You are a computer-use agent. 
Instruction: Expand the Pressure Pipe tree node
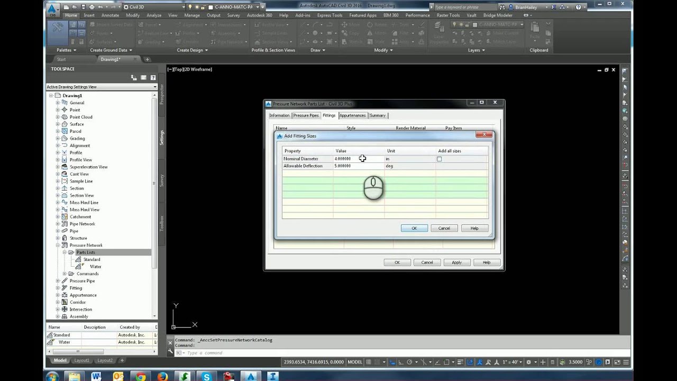tap(58, 281)
